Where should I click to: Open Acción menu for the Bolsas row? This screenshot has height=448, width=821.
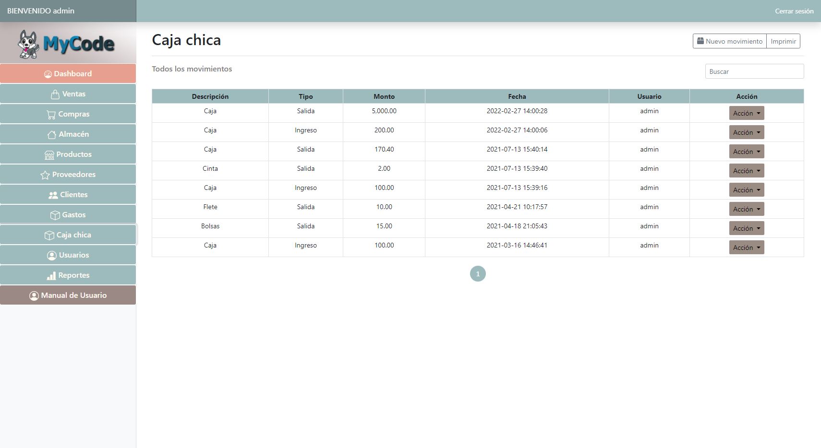(746, 228)
